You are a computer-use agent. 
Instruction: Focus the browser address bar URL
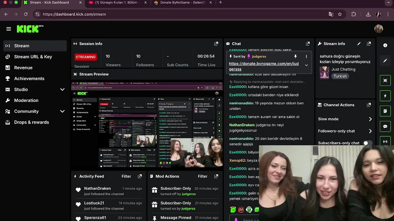click(x=74, y=14)
